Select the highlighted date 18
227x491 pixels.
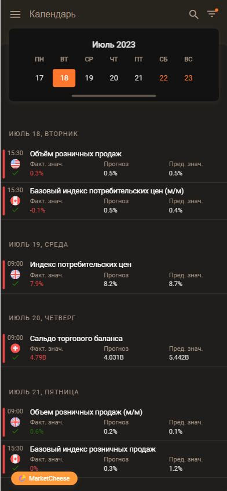pyautogui.click(x=64, y=78)
